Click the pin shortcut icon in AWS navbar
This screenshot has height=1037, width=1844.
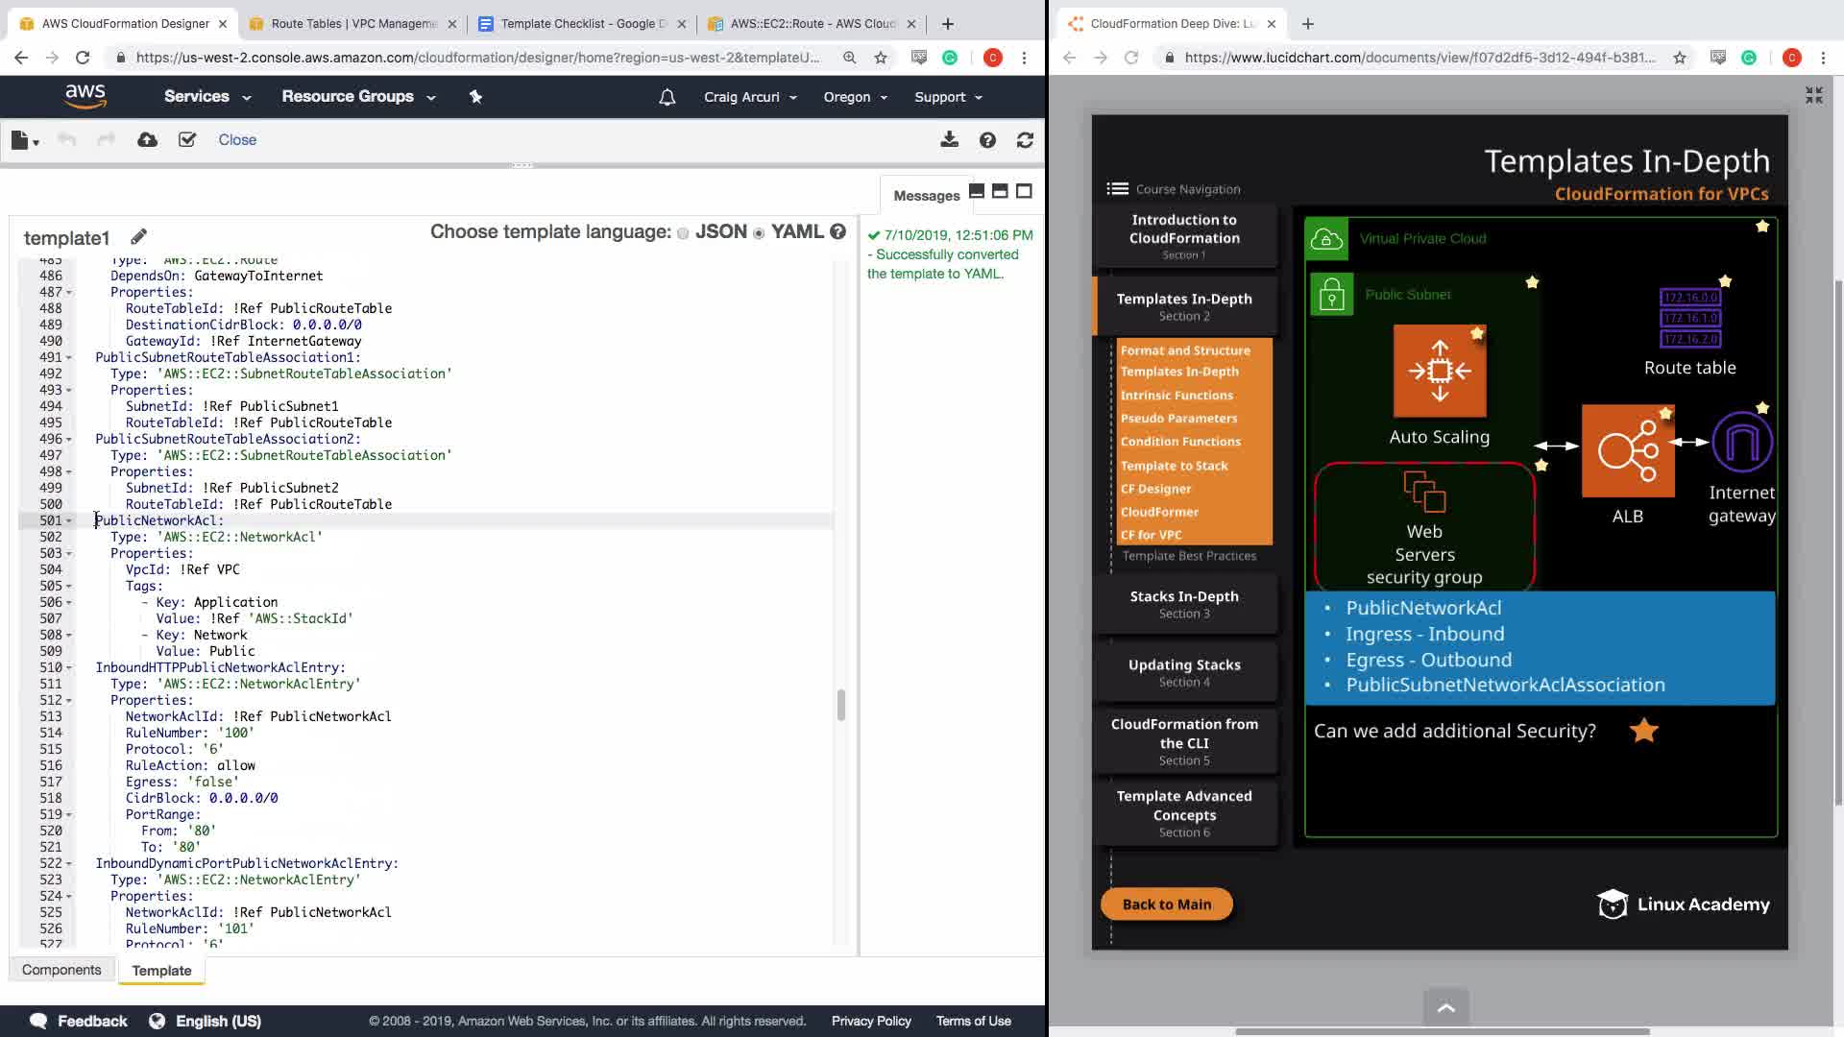pos(475,96)
